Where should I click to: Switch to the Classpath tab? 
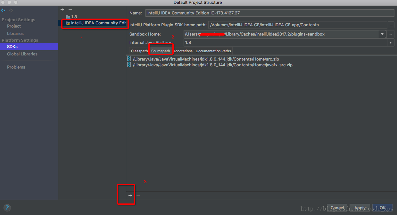(139, 51)
